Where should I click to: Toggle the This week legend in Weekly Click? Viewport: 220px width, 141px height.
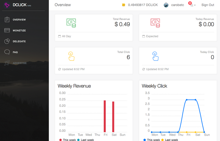point(152,140)
